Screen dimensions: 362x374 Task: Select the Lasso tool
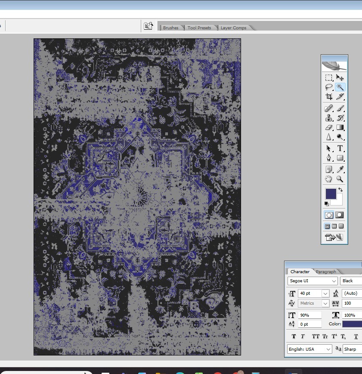coord(329,87)
